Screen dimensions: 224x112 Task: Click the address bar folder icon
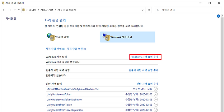(x=24, y=10)
